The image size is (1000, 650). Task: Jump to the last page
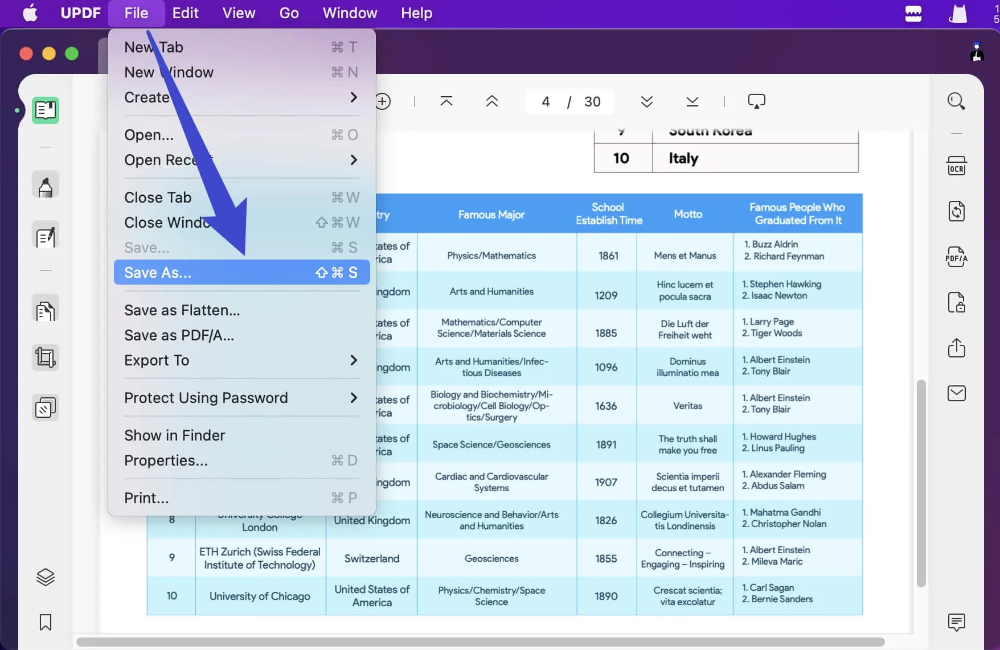pos(692,101)
